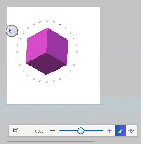Click the circular rotate handle icon

(x=12, y=31)
